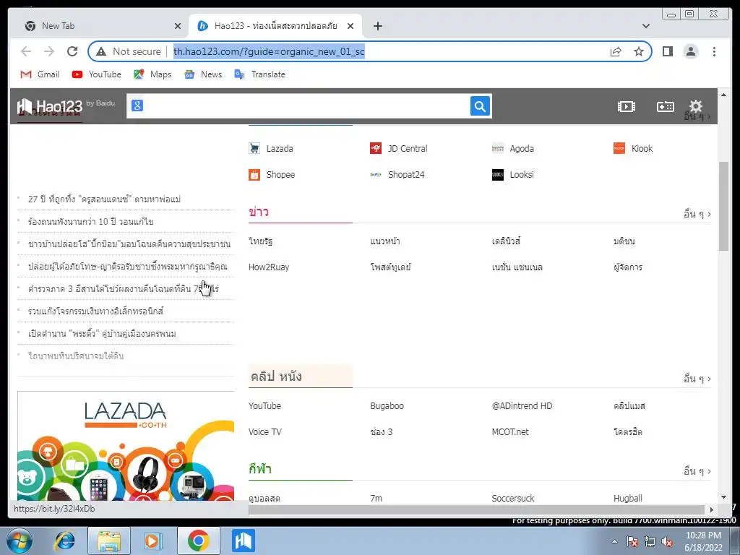The width and height of the screenshot is (740, 555).
Task: Open Maps bookmark
Action: [152, 74]
